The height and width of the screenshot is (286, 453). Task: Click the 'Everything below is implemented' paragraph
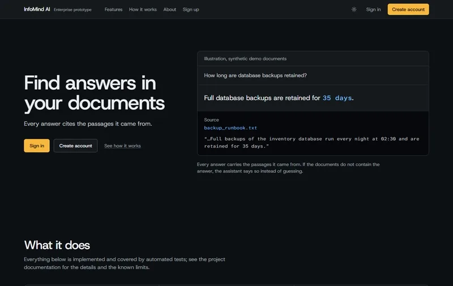tap(125, 263)
